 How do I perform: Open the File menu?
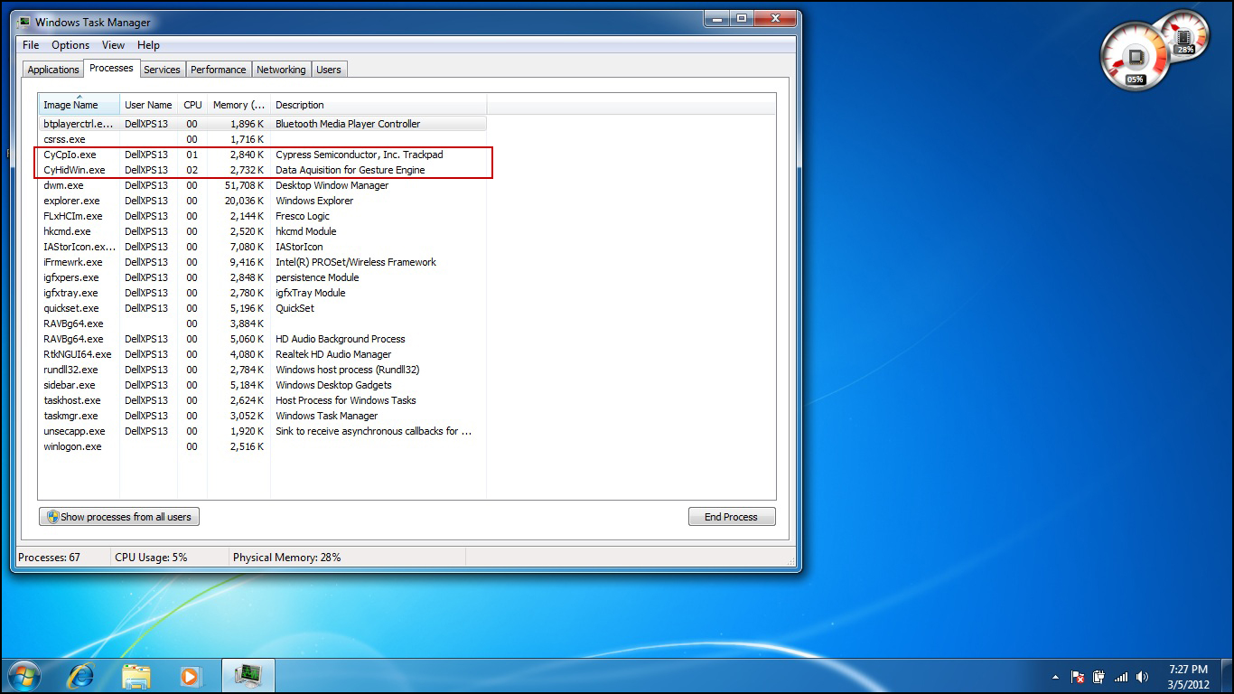point(31,45)
